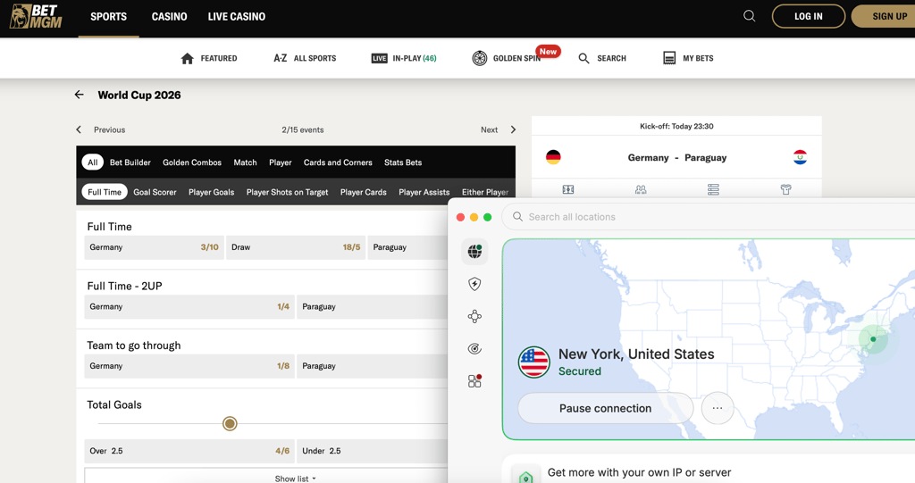The height and width of the screenshot is (483, 915).
Task: Open Search in the sports nav
Action: [x=602, y=58]
